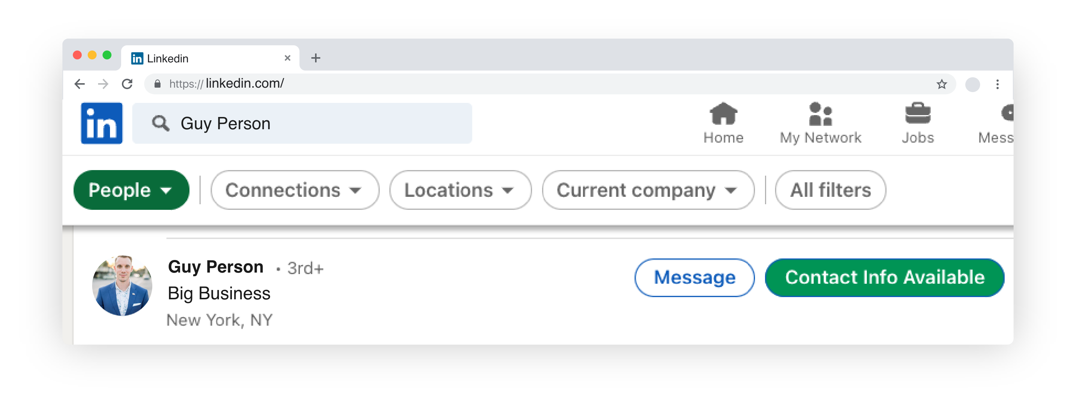Open the Home icon in navigation
This screenshot has height=407, width=1076.
(x=723, y=114)
